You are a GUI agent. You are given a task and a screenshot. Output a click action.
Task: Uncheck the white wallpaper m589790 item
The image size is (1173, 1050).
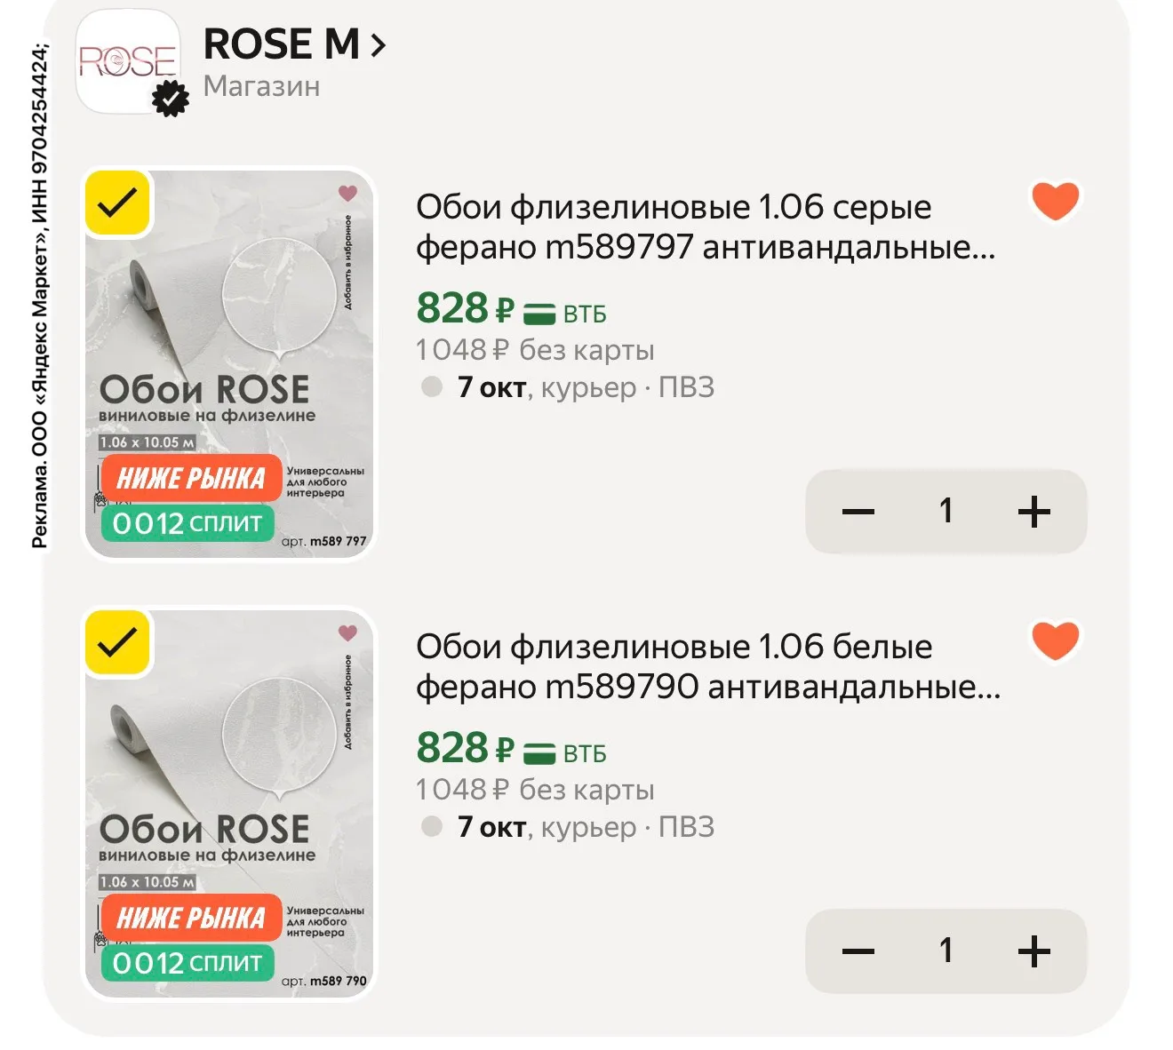tap(117, 642)
